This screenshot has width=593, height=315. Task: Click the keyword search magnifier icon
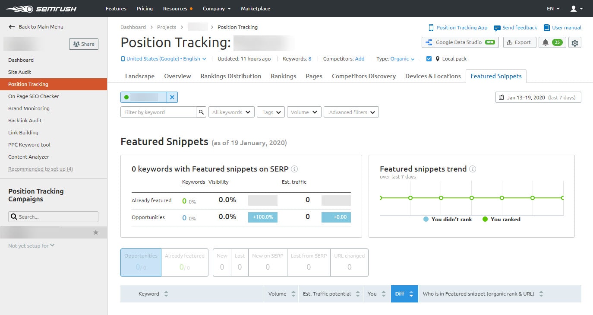201,112
